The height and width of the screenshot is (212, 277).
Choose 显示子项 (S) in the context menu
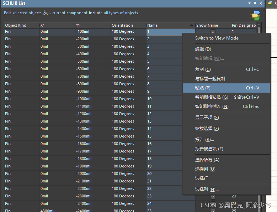(x=226, y=118)
